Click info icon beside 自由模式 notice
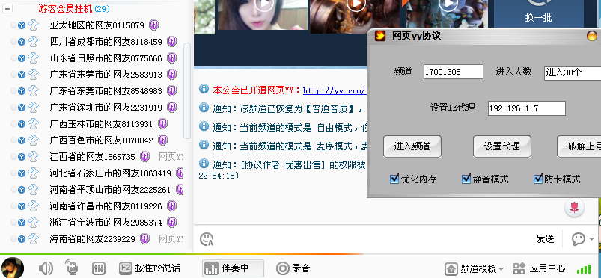 tap(204, 126)
